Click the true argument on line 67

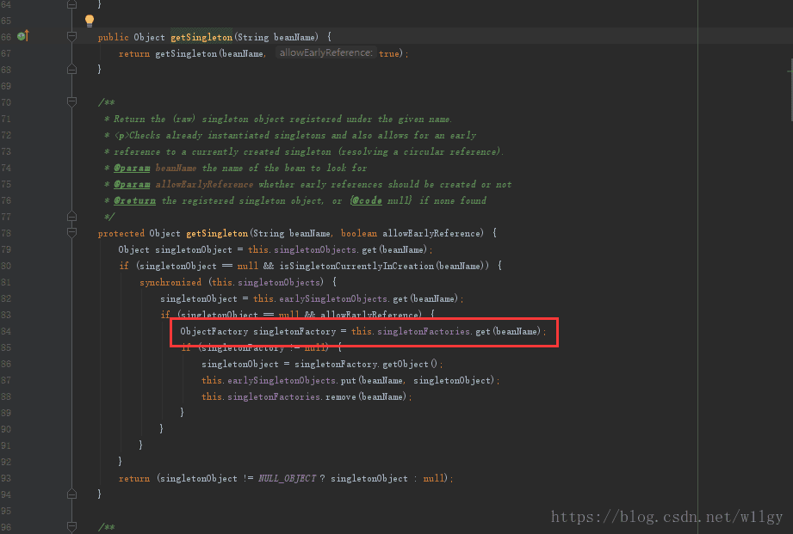click(389, 53)
